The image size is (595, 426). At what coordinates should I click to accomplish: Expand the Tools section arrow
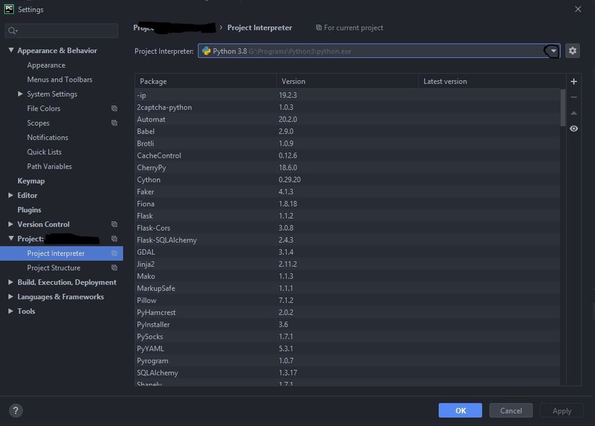click(11, 311)
